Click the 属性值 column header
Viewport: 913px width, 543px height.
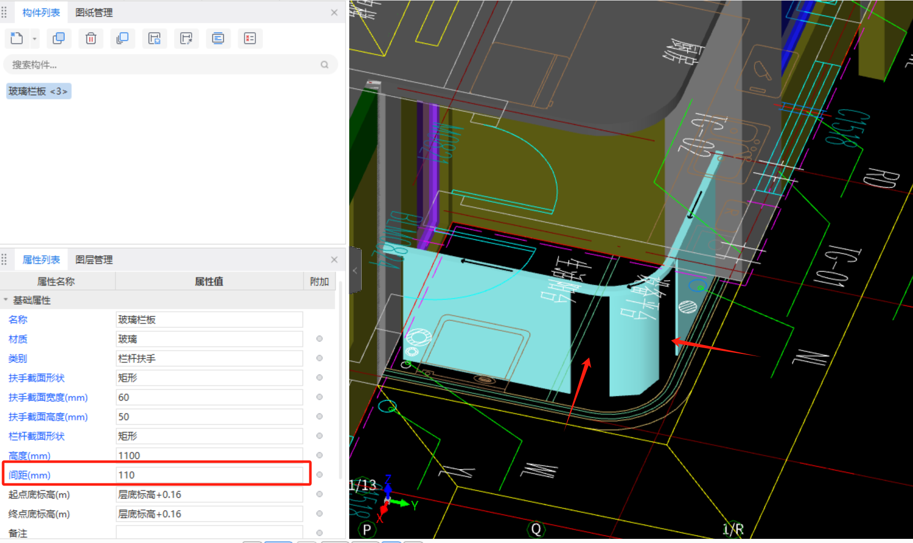[209, 281]
